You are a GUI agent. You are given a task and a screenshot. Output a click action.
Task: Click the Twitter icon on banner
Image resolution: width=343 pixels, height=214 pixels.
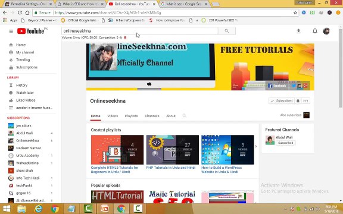tap(294, 86)
